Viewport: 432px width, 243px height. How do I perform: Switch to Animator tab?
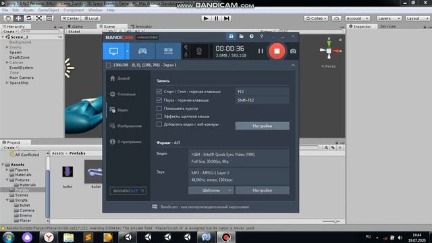(x=141, y=26)
